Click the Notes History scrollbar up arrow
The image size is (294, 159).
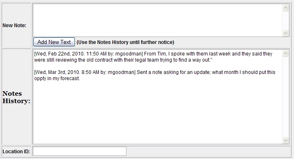pyautogui.click(x=286, y=53)
